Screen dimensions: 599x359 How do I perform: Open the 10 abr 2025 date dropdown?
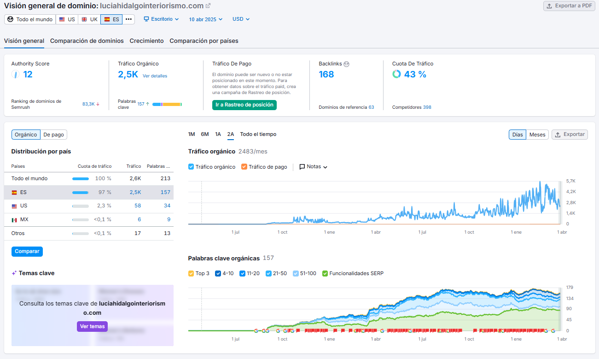206,19
